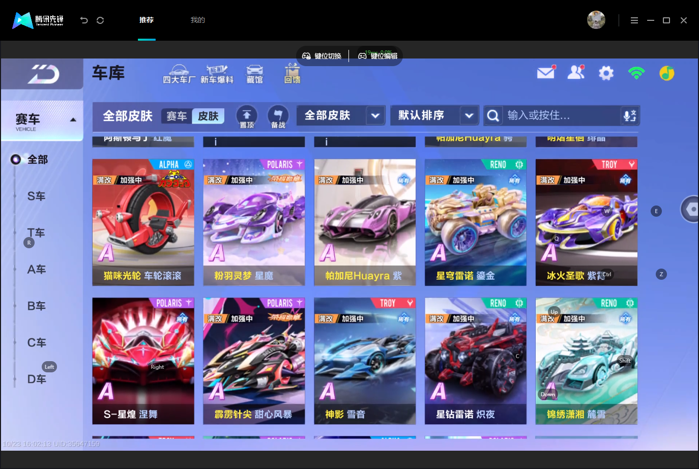This screenshot has height=469, width=699.
Task: Open the 藏馆 collection icon
Action: (254, 74)
